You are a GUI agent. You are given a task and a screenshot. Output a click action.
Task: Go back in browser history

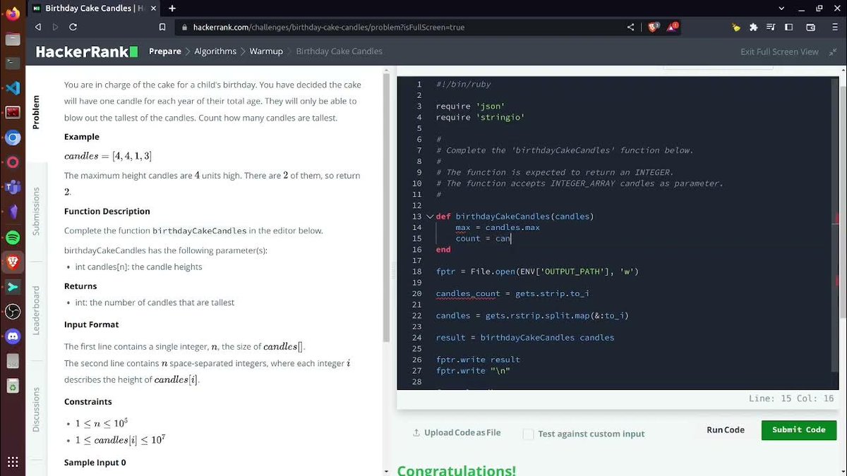tap(38, 28)
